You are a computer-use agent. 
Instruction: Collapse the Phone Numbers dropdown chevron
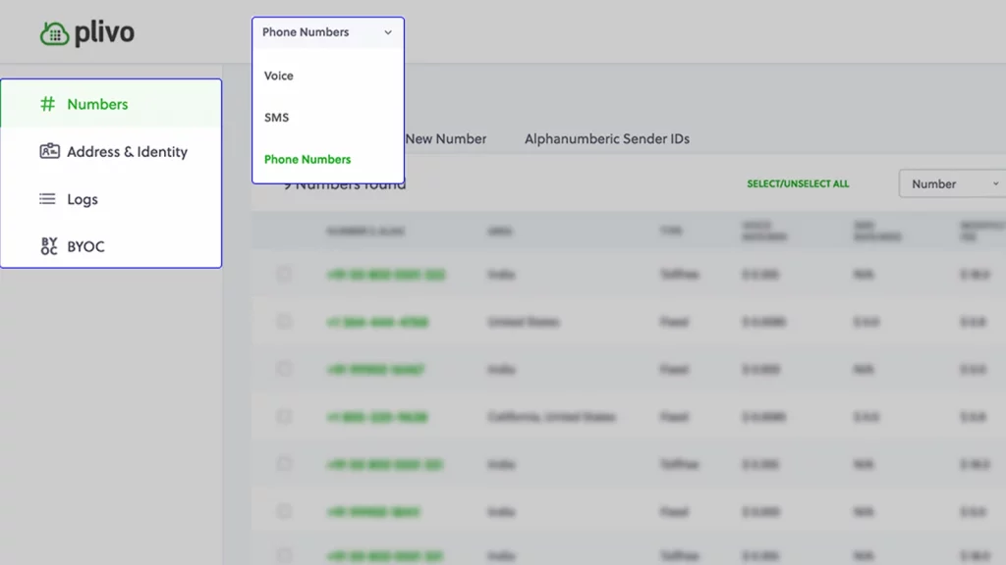point(388,32)
